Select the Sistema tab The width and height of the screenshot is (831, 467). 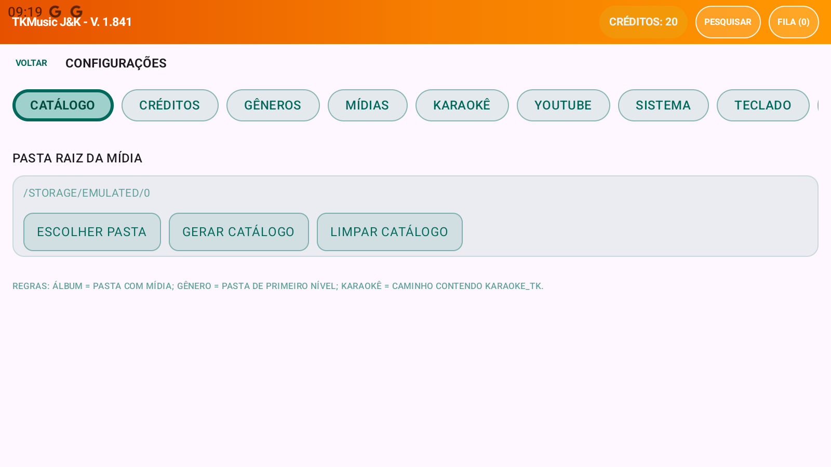[663, 105]
